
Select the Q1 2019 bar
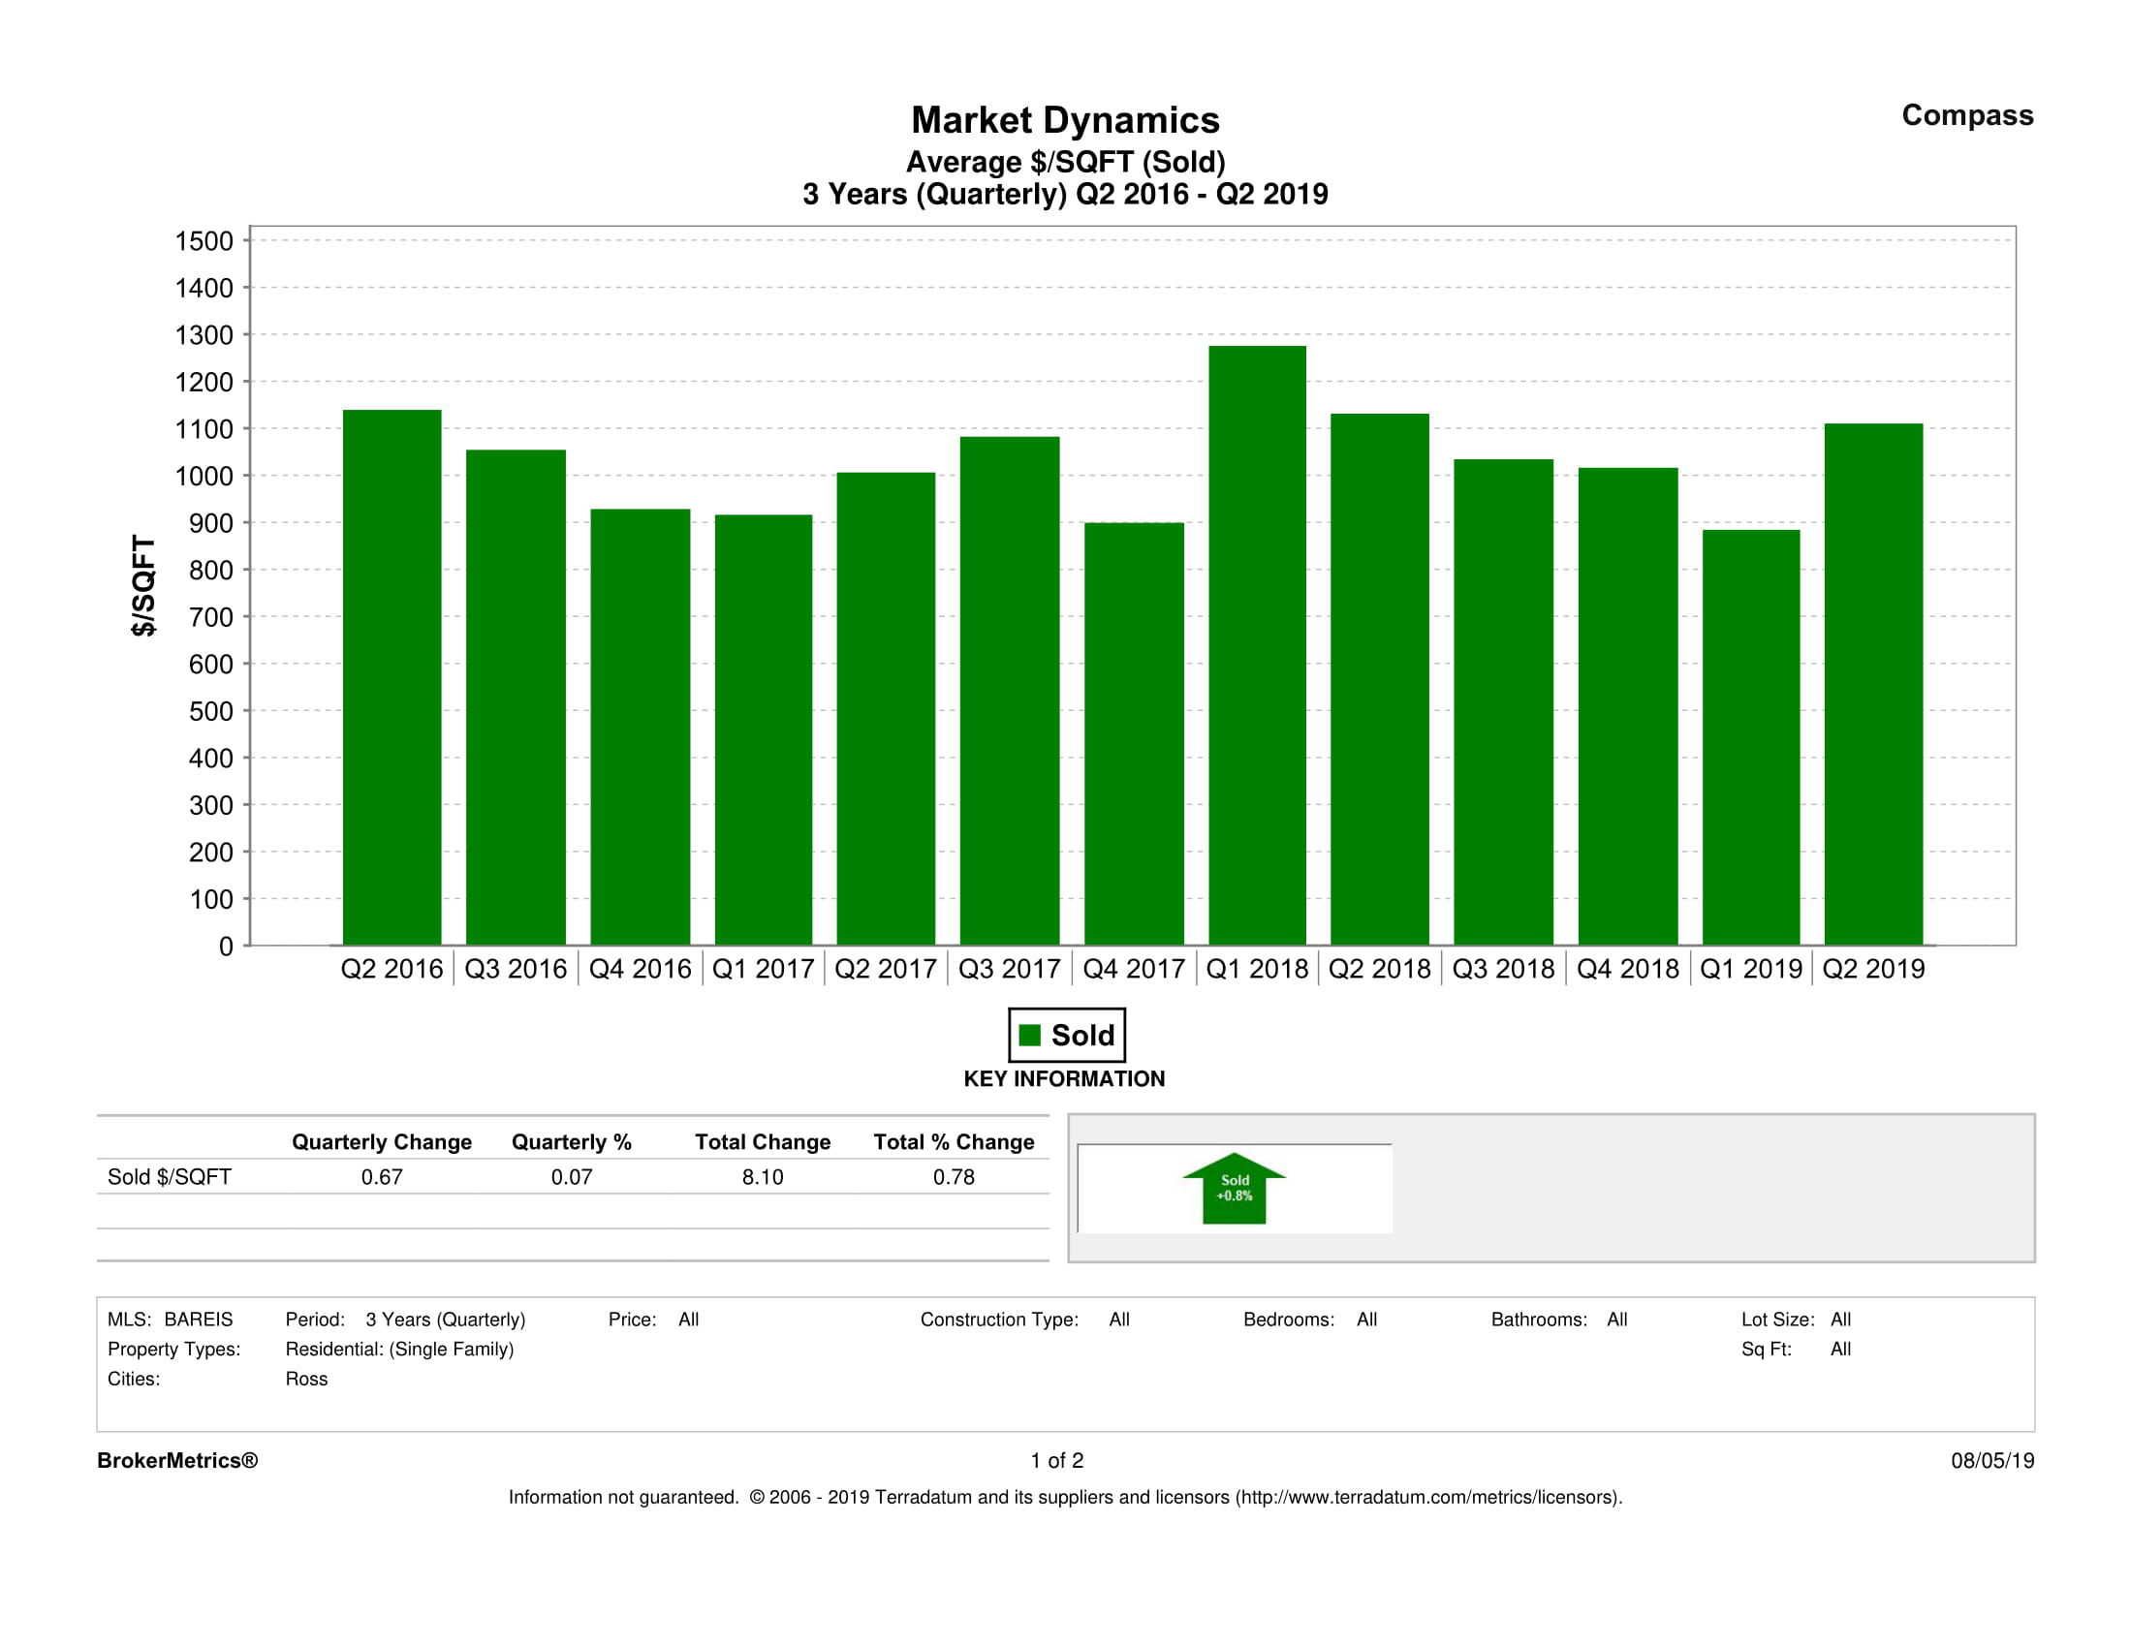coord(1751,736)
